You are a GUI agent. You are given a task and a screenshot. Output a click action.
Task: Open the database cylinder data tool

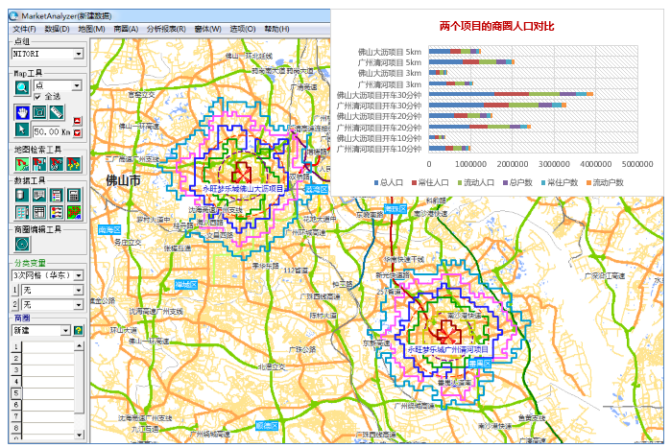pos(22,195)
